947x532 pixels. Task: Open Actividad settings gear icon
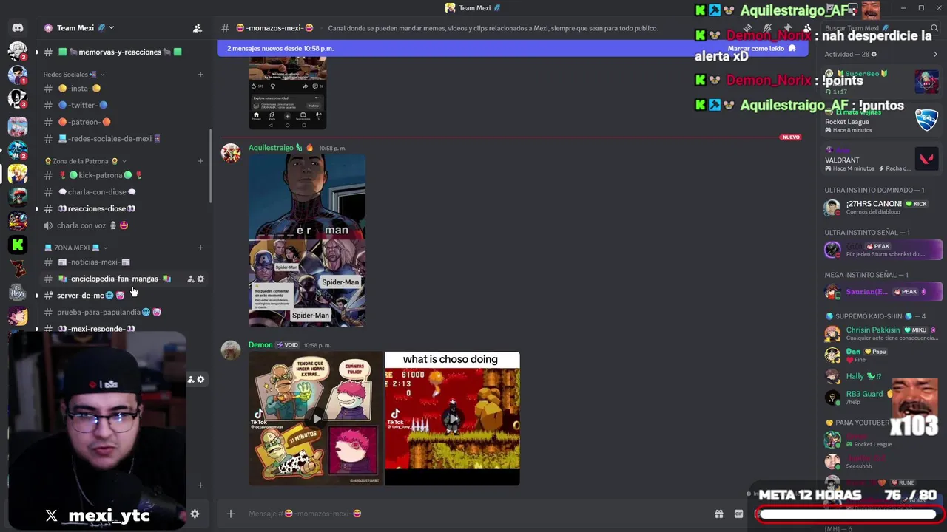(874, 55)
